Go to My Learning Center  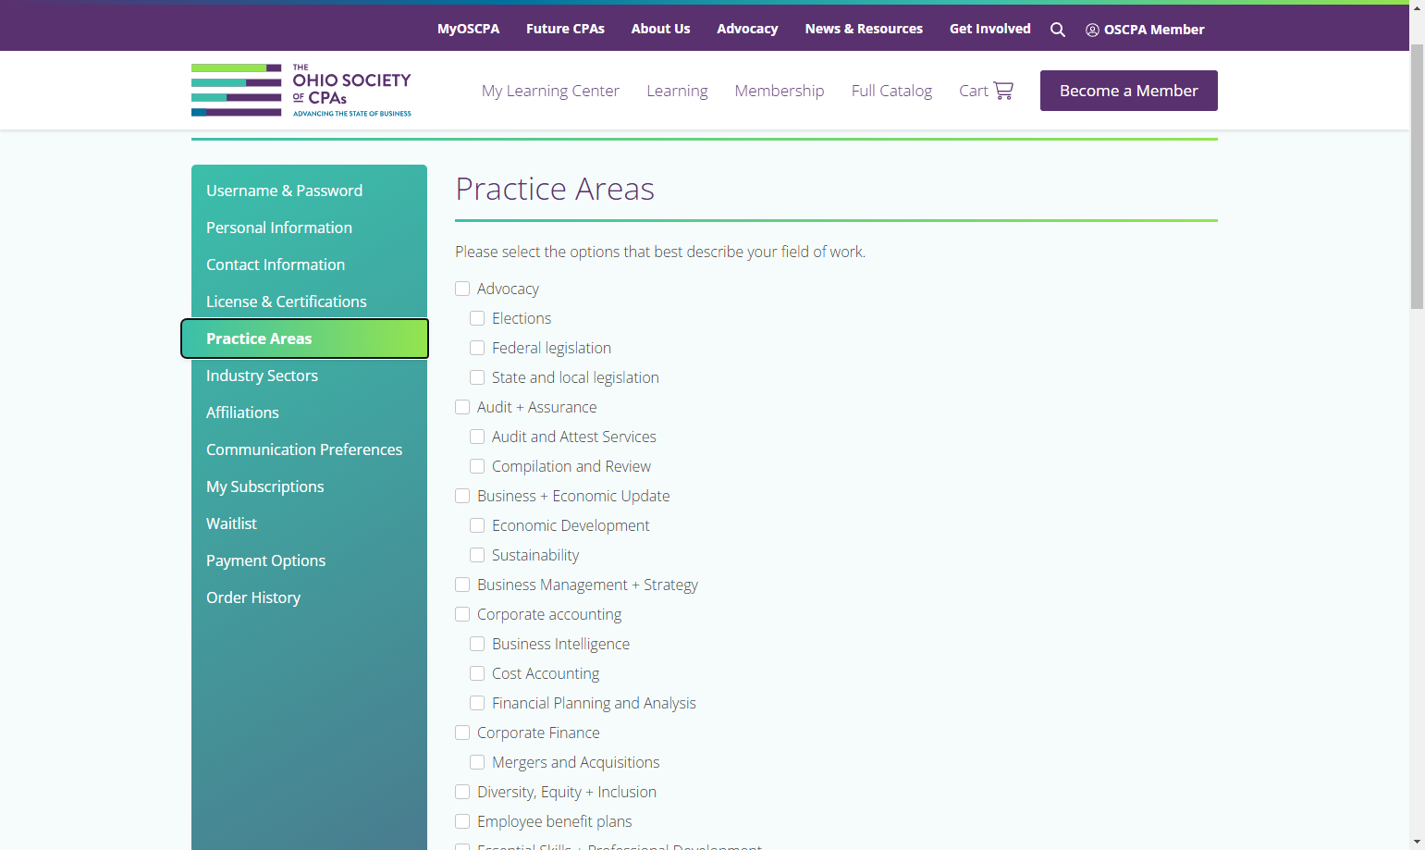point(550,91)
